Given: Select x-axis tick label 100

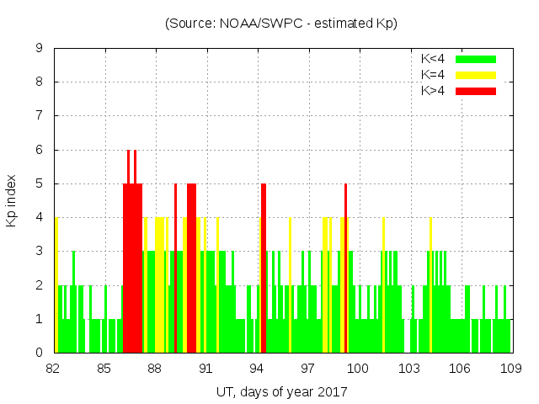Looking at the screenshot, I should click(358, 369).
